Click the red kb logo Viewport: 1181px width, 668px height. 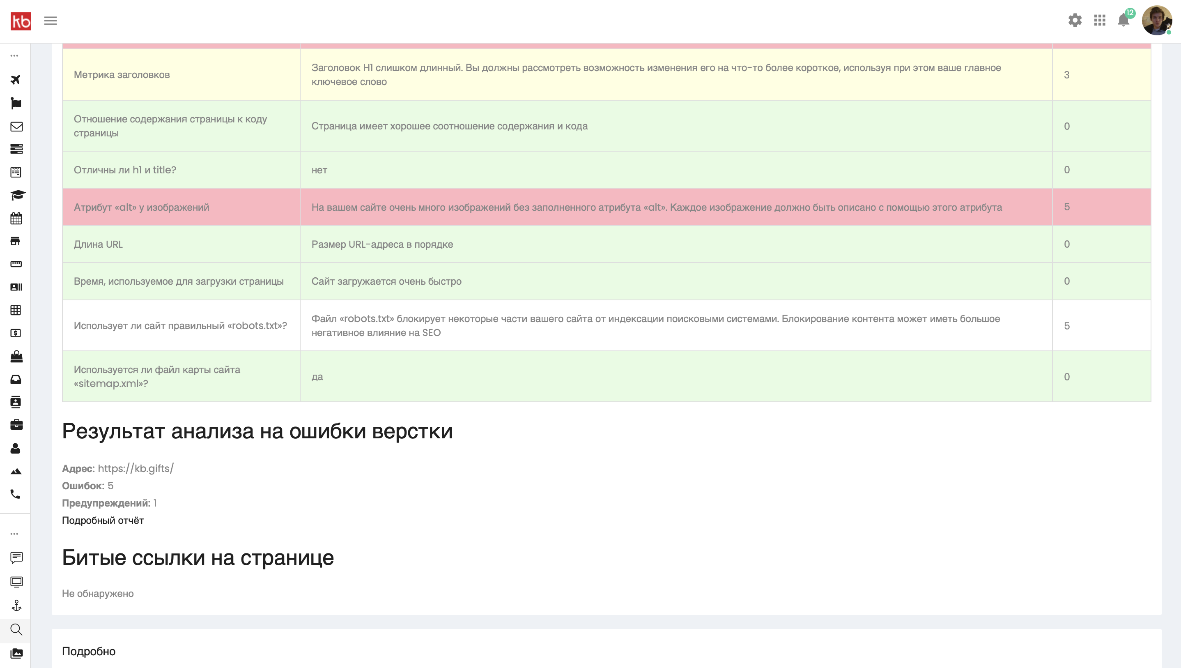point(21,21)
